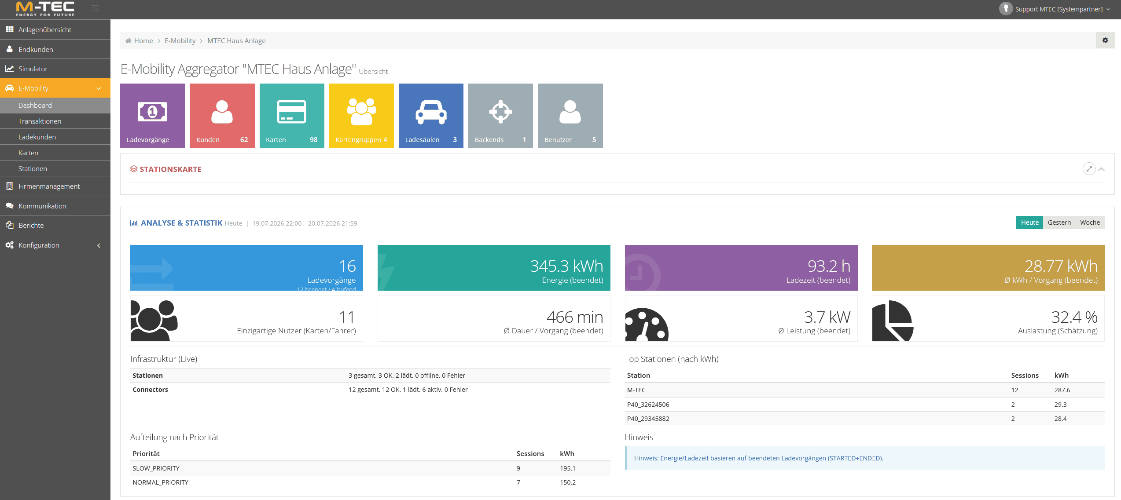Switch statistics to Gestern
The image size is (1121, 500).
coord(1059,223)
